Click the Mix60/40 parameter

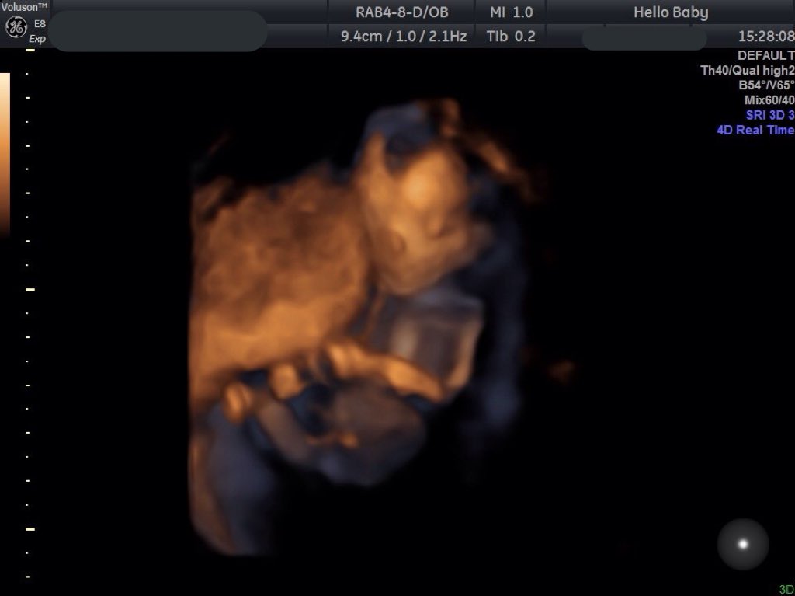[x=769, y=100]
